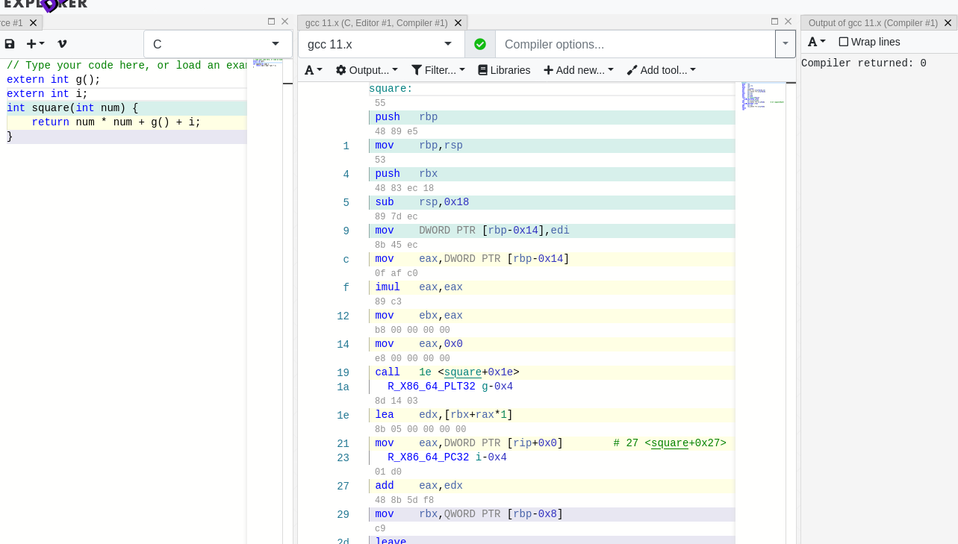Click the 'square:' label in assembly

pos(391,89)
